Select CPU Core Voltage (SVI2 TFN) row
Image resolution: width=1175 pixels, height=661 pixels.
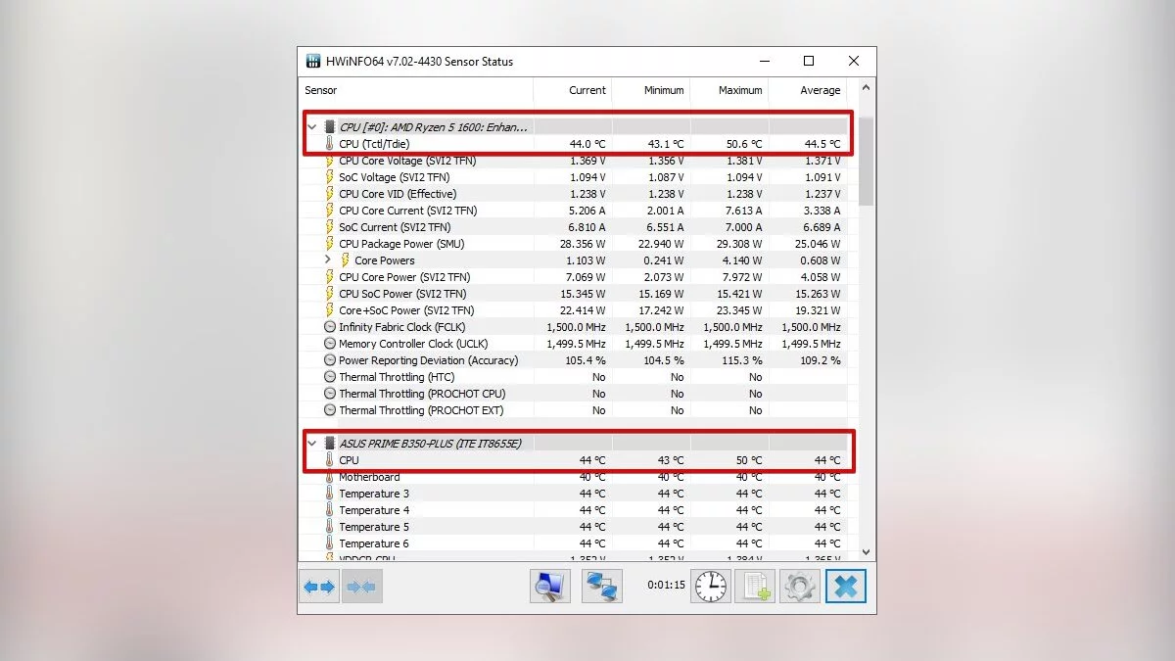tap(574, 161)
